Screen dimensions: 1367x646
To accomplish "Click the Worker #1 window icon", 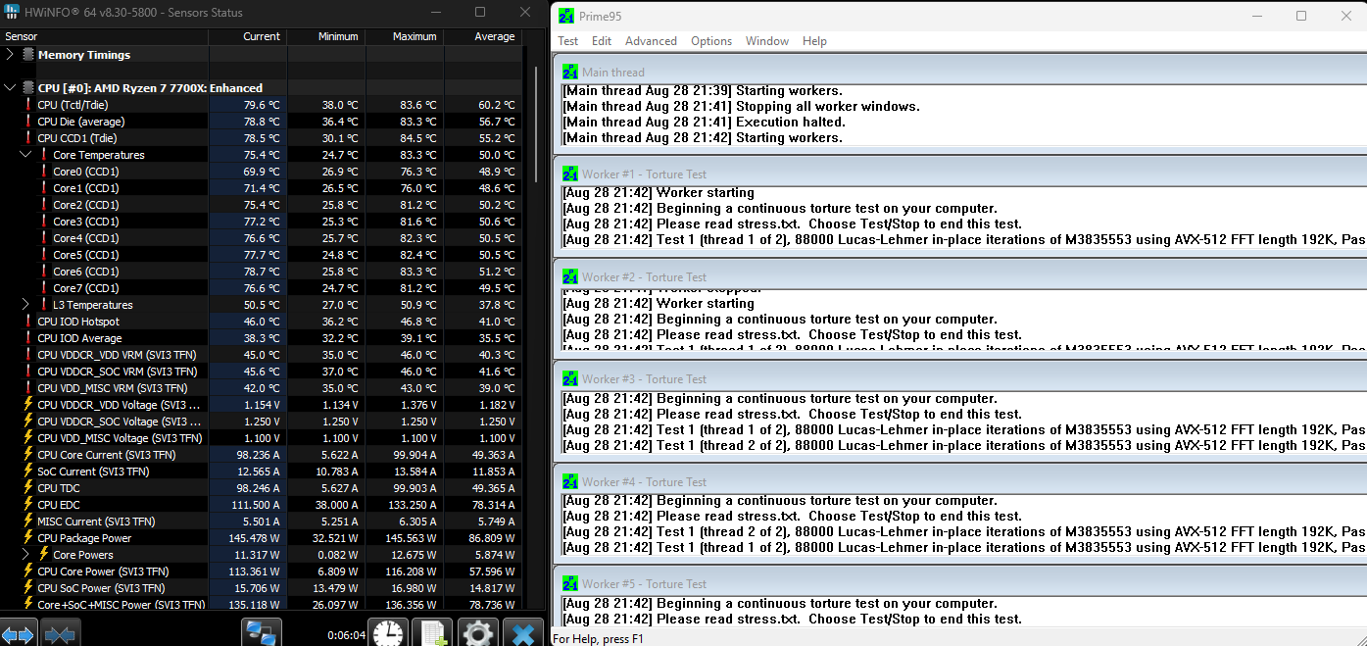I will 570,174.
